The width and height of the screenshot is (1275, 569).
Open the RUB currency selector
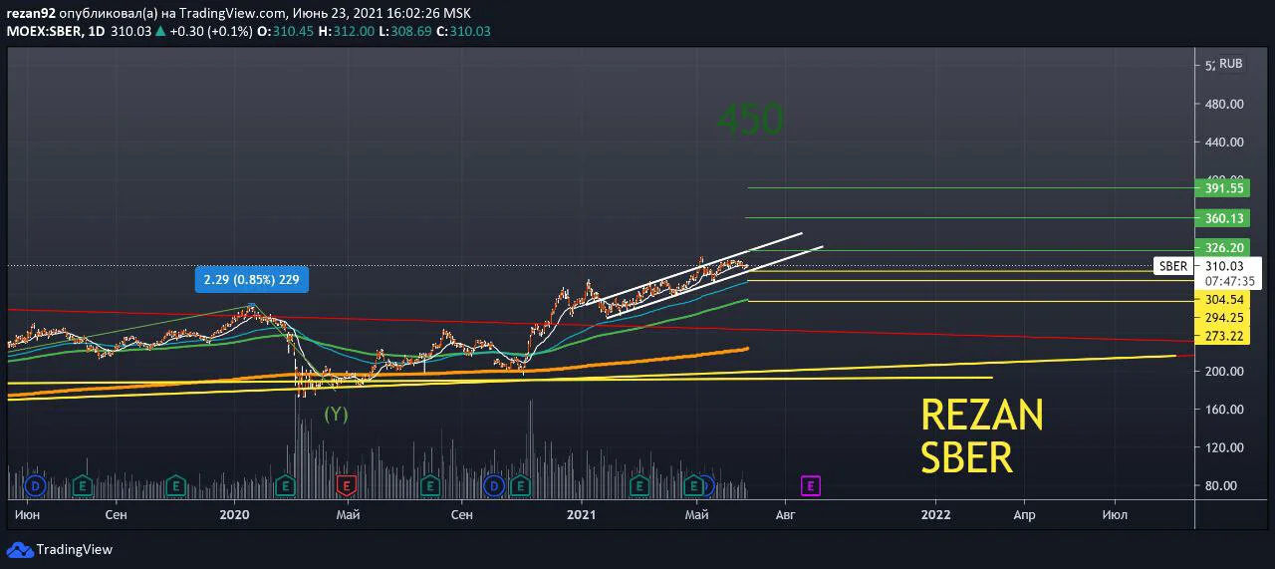point(1231,64)
